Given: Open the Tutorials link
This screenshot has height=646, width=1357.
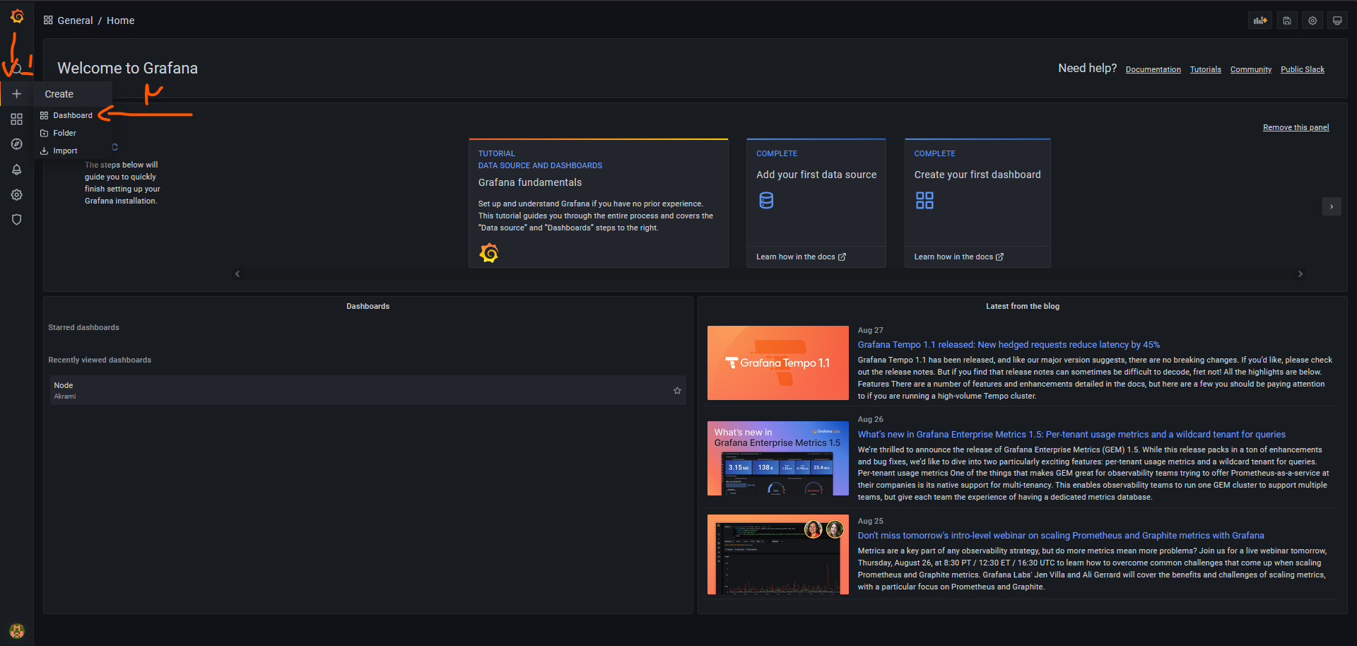Looking at the screenshot, I should tap(1205, 69).
